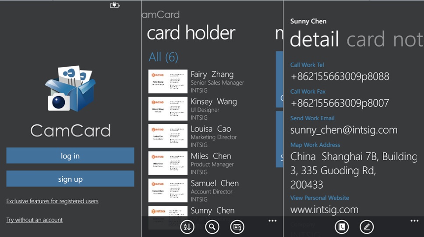Switch to the detail tab
The image size is (424, 237).
click(x=314, y=39)
